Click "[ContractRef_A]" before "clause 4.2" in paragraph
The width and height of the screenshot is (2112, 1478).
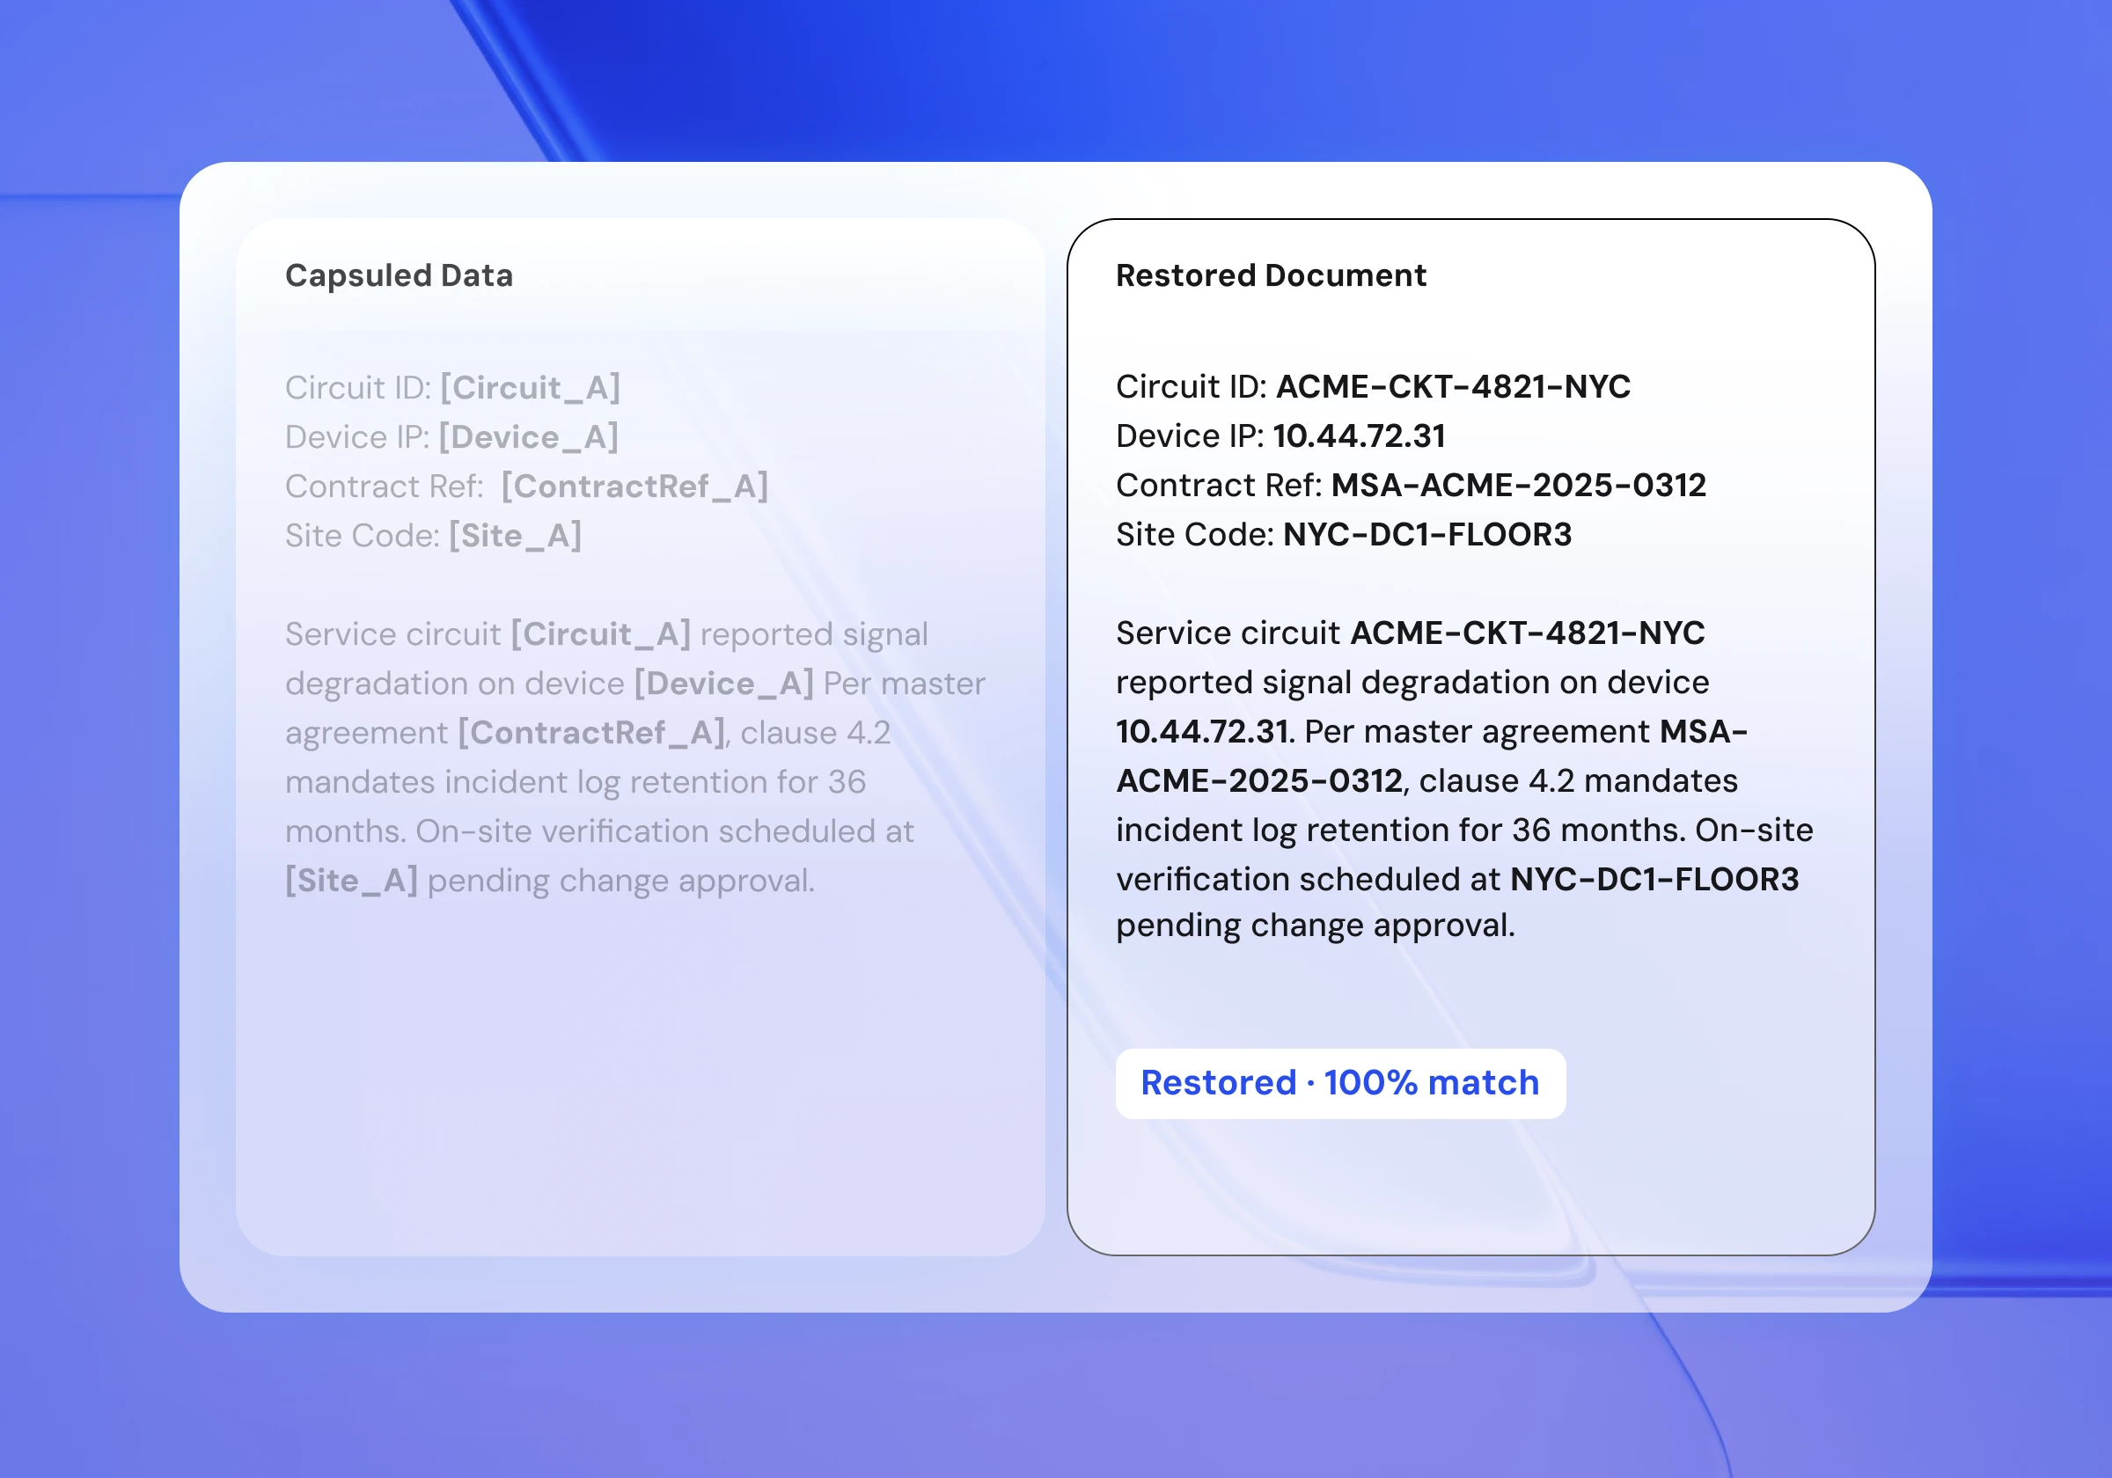pyautogui.click(x=591, y=733)
